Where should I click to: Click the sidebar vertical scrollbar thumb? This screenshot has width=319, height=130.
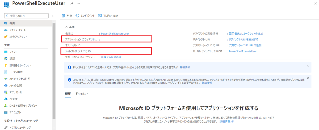tap(54, 71)
